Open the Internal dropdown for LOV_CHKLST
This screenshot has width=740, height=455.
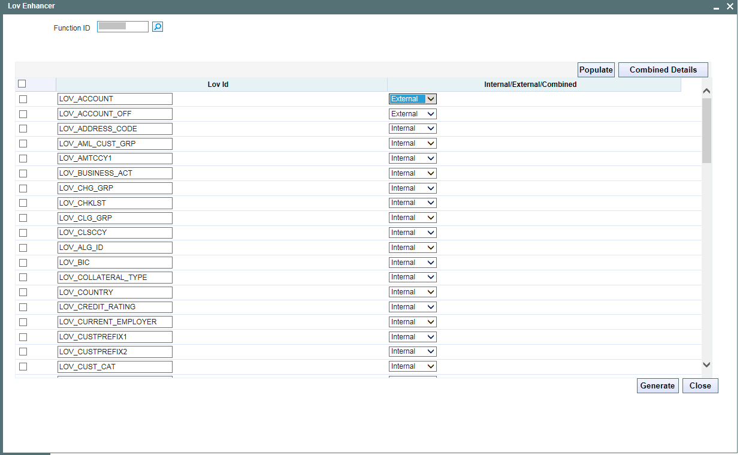413,203
